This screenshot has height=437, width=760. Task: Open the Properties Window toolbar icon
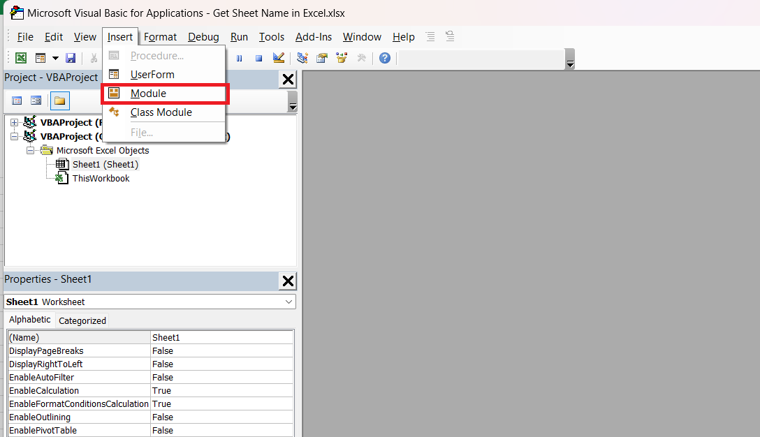click(322, 58)
